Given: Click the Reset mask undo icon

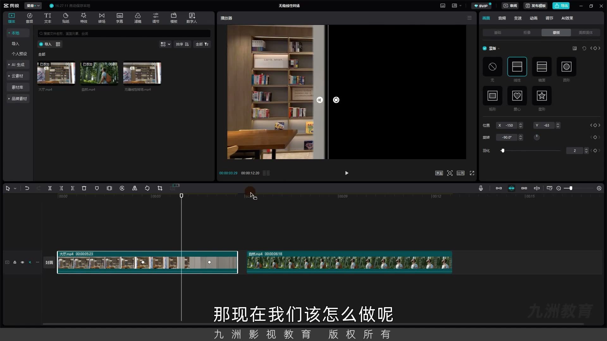Looking at the screenshot, I should point(584,48).
